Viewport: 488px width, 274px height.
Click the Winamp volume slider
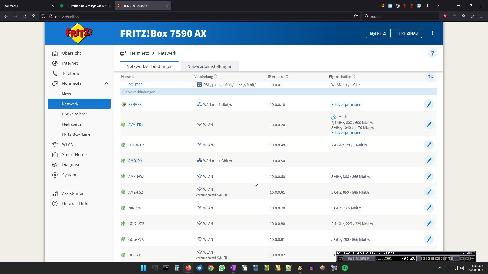pyautogui.click(x=455, y=259)
